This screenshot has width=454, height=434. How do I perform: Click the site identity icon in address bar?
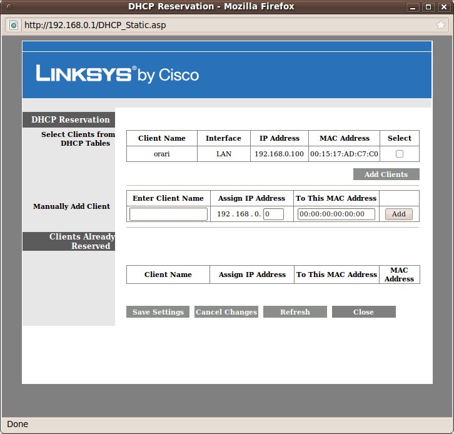pos(13,26)
